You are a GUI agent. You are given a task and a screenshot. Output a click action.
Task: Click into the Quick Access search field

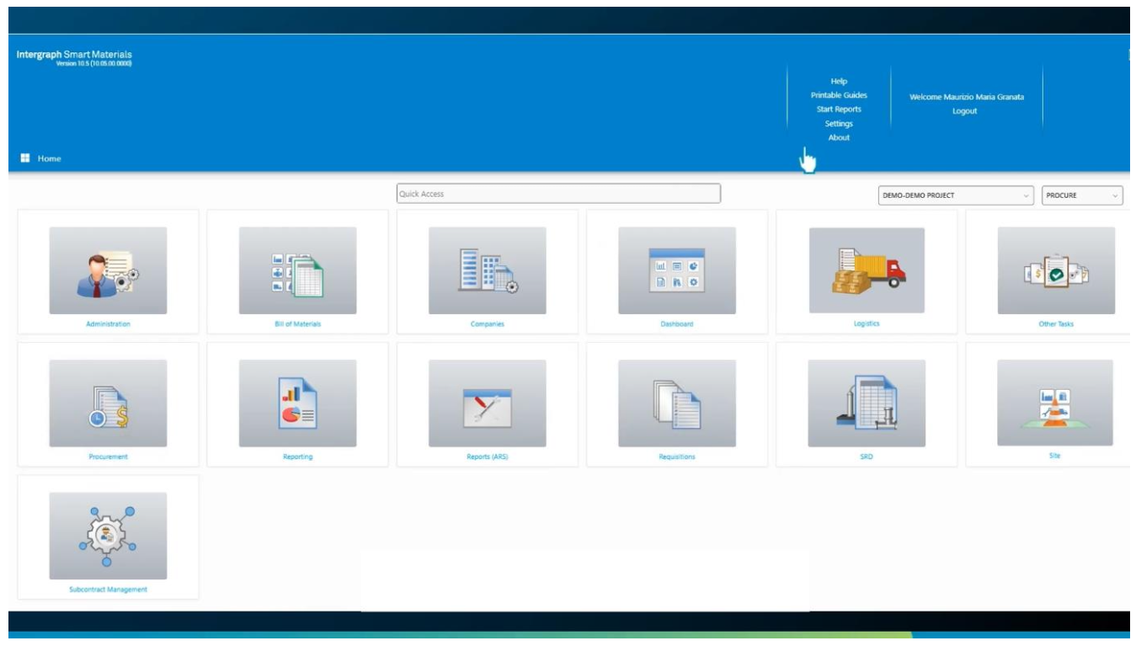click(x=558, y=194)
